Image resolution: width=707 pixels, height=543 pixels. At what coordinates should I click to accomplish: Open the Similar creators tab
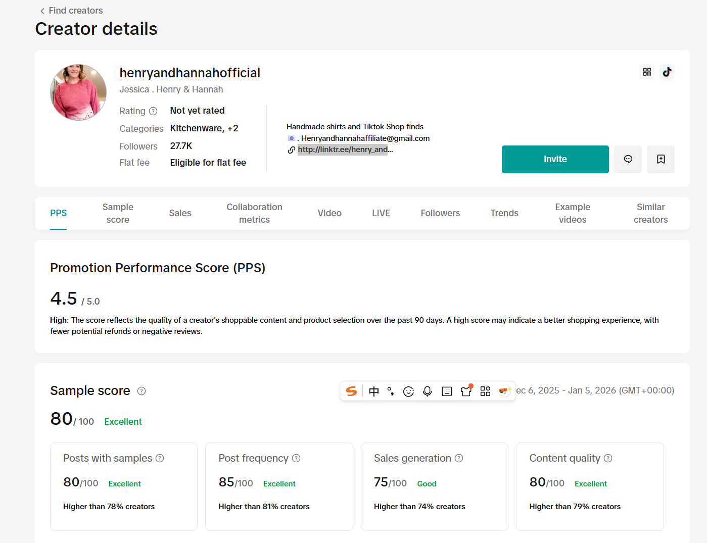(650, 213)
